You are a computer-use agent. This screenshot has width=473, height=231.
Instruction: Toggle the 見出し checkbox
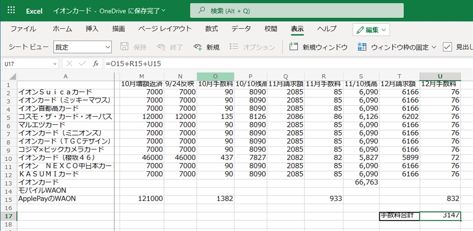447,47
